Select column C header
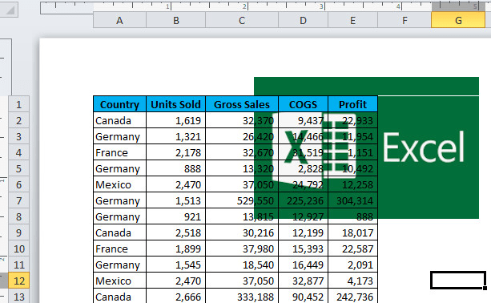 tap(242, 20)
